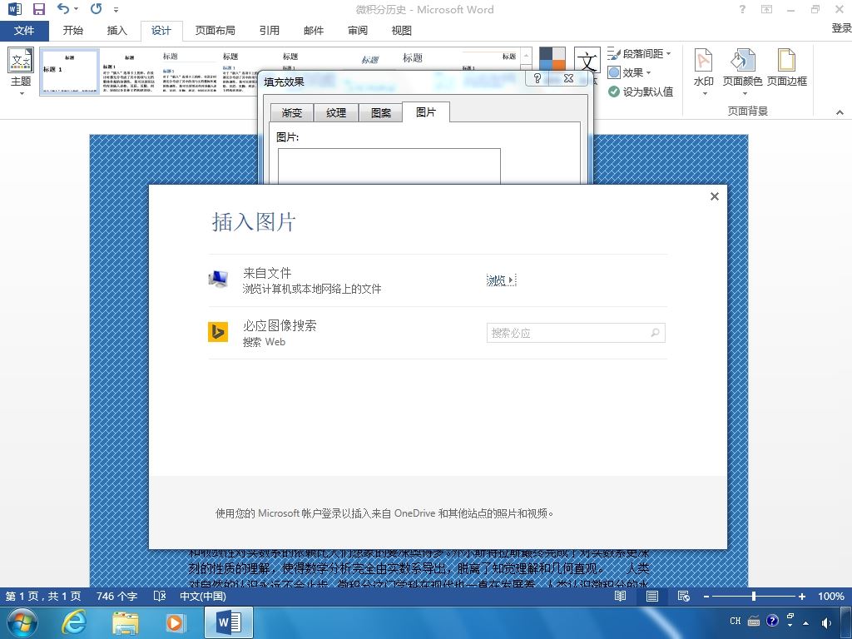This screenshot has height=639, width=852.
Task: Click page count 第1页,共1页 in status bar
Action: [43, 596]
